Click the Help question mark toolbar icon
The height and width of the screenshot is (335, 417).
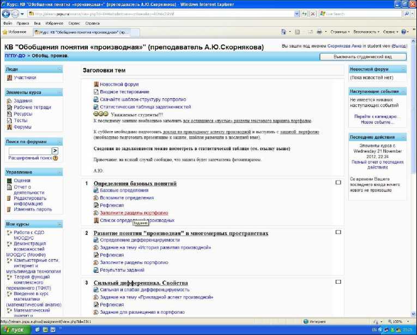click(403, 32)
